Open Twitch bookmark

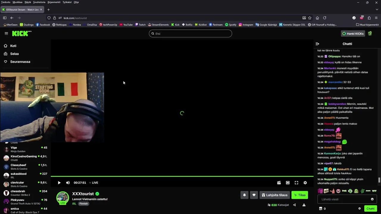pos(140,25)
